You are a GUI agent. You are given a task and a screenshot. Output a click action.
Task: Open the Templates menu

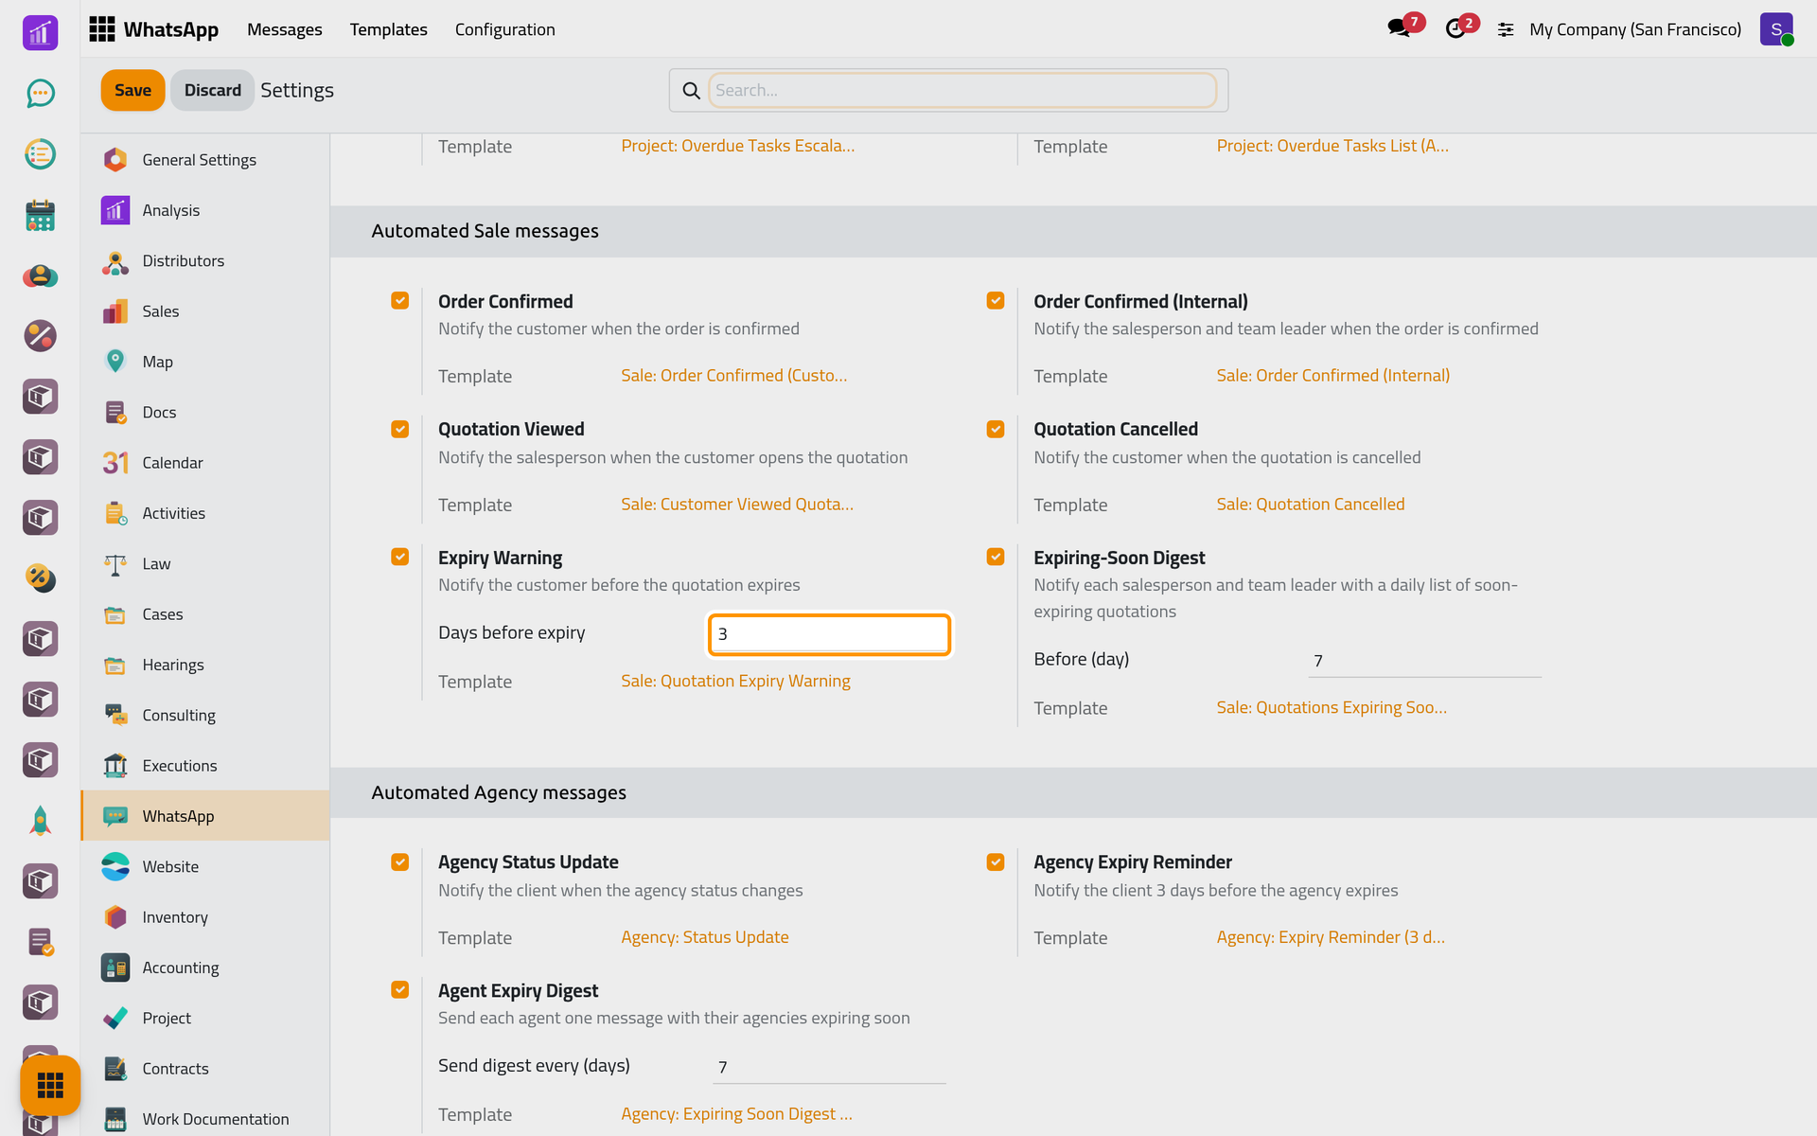tap(389, 29)
